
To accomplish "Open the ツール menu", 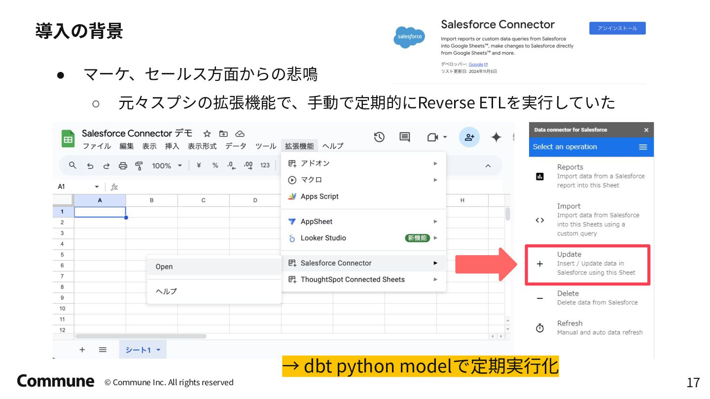I will click(x=266, y=146).
